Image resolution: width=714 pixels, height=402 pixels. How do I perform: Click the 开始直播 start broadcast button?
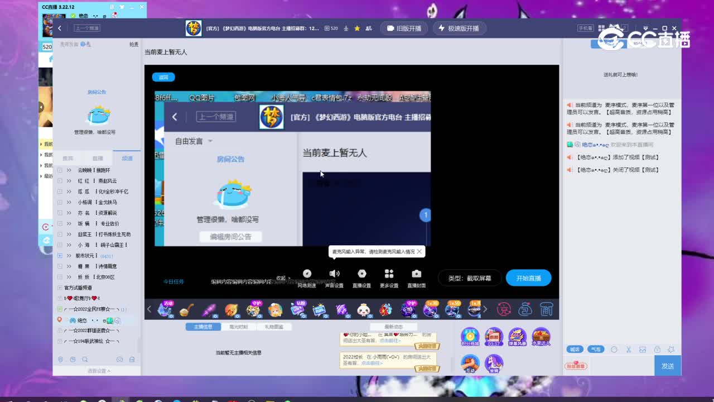[528, 278]
